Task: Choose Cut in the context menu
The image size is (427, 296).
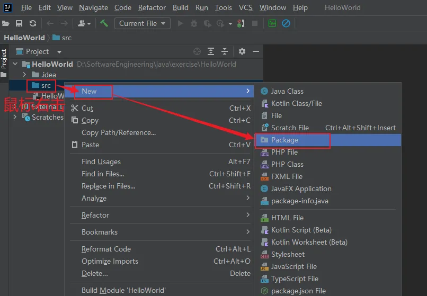Action: 160,108
